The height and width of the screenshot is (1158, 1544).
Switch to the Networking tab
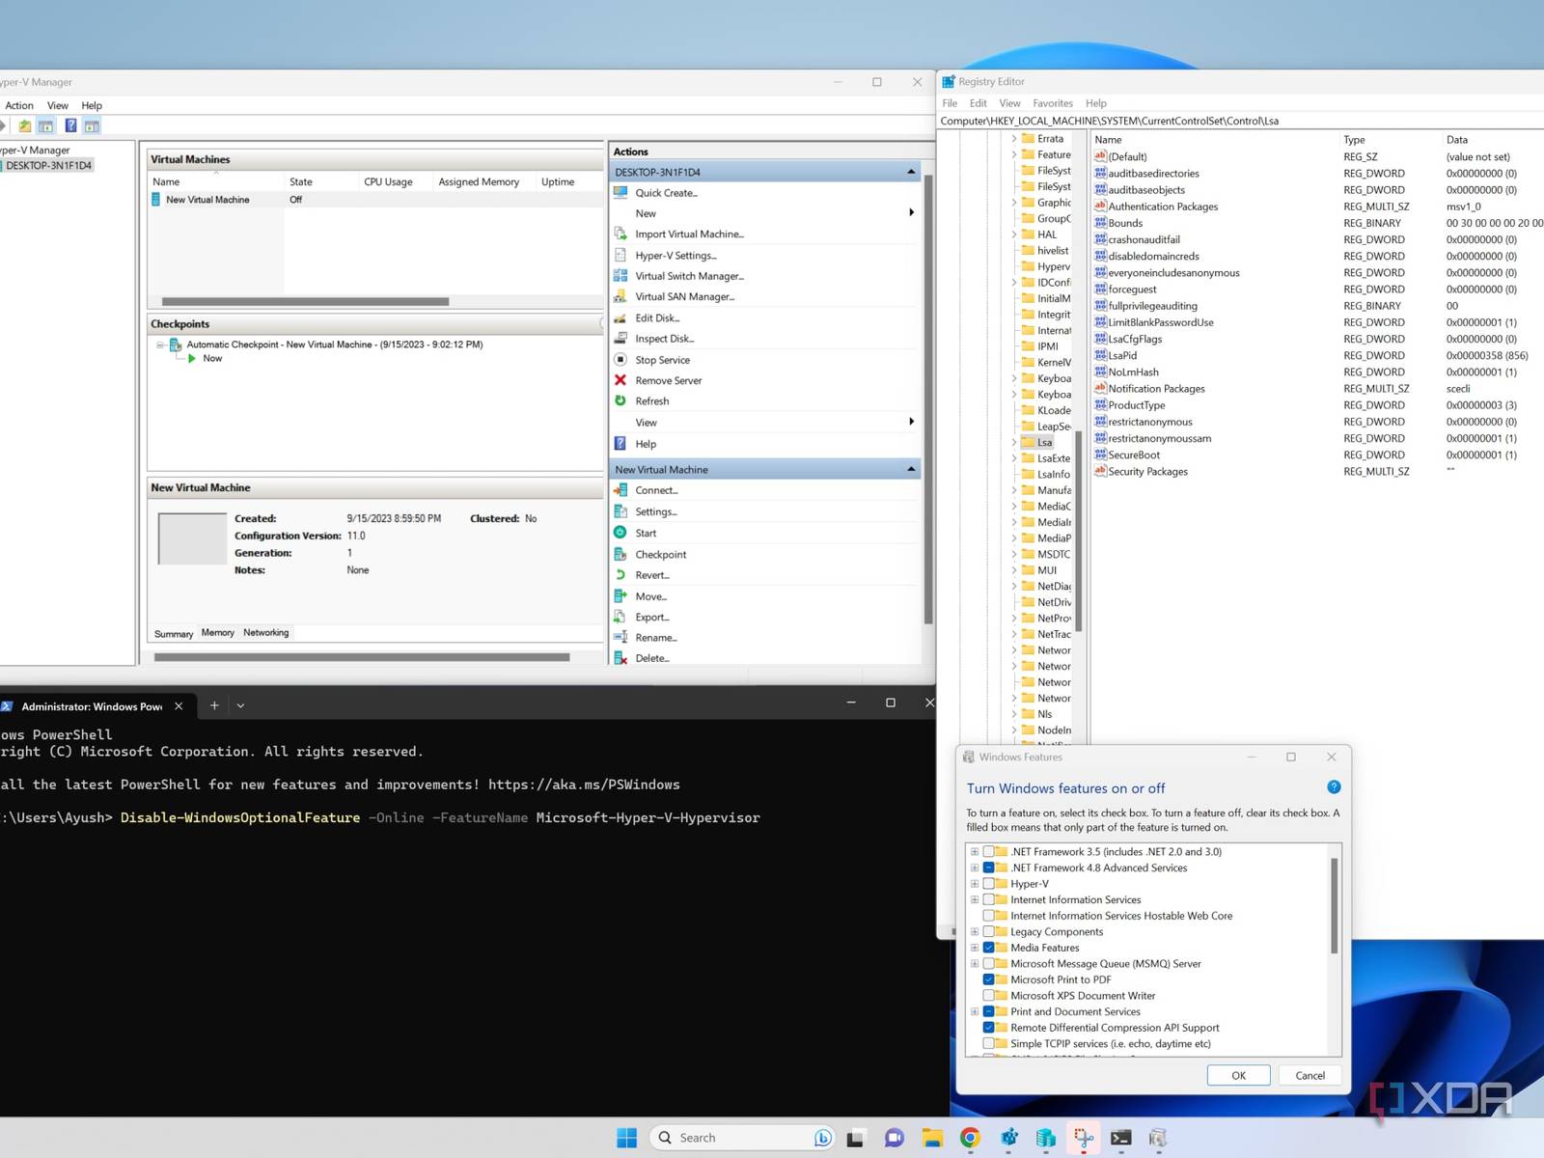click(x=265, y=633)
